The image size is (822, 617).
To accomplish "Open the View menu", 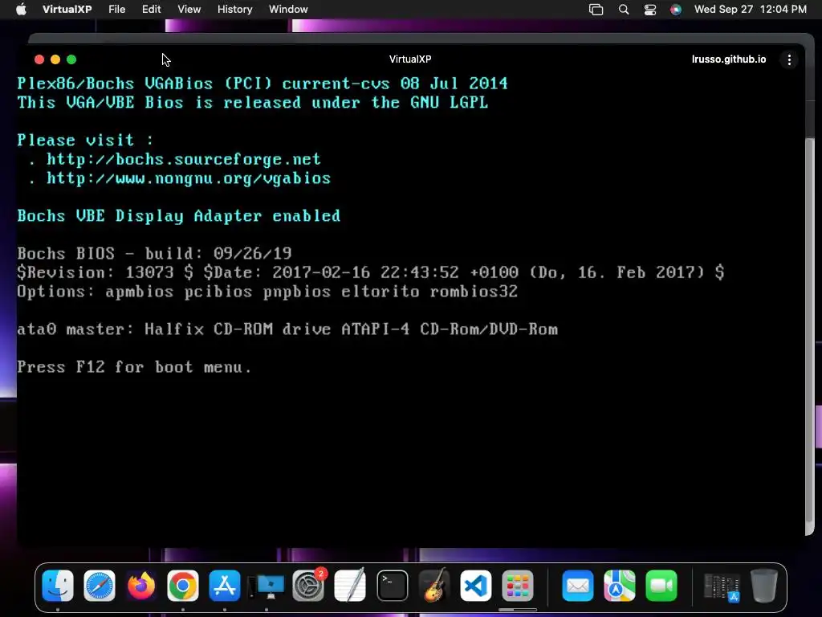I will coord(189,10).
